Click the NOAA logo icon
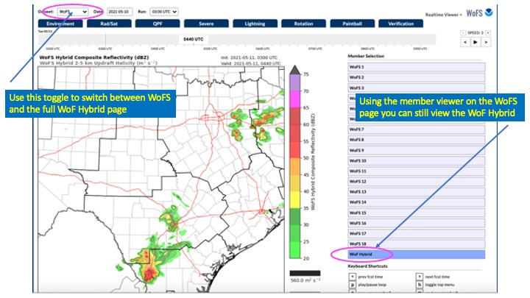The image size is (530, 298). 489,13
